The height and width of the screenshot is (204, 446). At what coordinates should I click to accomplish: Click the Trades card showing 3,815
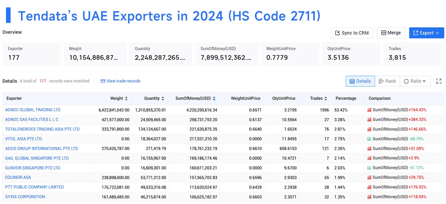click(412, 54)
